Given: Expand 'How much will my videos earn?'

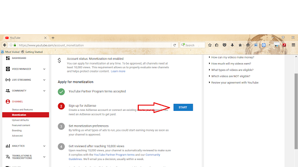Looking at the screenshot, I should click(231, 64).
